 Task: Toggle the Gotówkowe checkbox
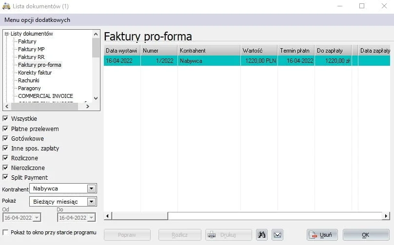(x=5, y=138)
